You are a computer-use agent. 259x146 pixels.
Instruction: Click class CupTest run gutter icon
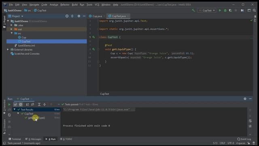point(93,37)
